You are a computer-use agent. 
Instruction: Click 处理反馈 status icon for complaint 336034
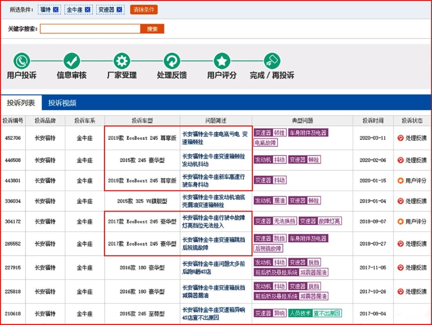[401, 201]
